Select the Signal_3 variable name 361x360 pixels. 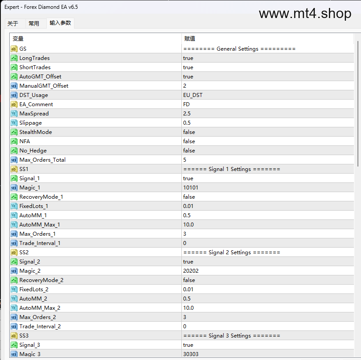pos(29,345)
